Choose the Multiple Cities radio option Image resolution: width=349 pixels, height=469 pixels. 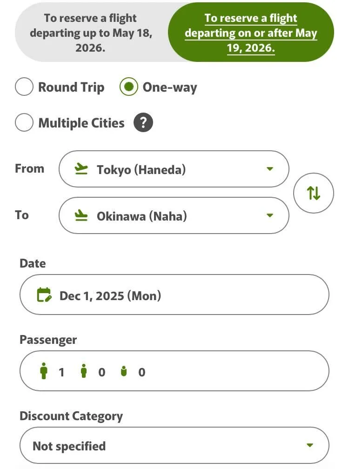pos(24,123)
